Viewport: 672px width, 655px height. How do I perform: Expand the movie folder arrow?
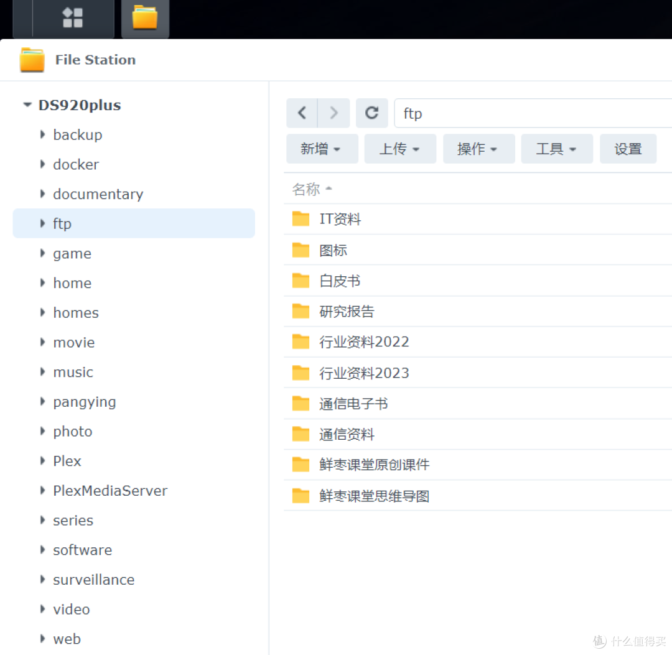[42, 342]
